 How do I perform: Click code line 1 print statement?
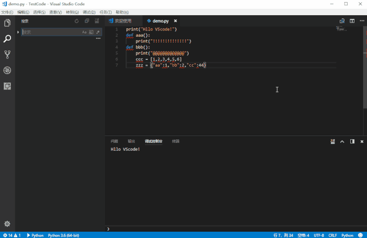(151, 29)
